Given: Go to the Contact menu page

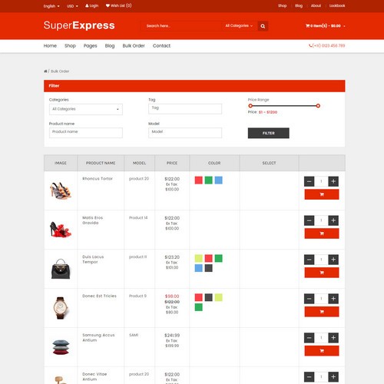Looking at the screenshot, I should click(161, 46).
